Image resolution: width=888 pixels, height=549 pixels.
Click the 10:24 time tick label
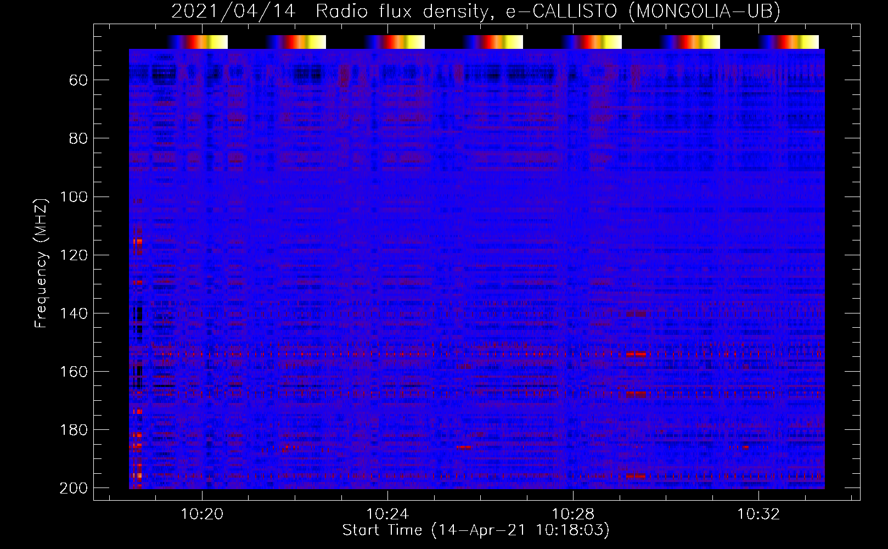coord(387,514)
